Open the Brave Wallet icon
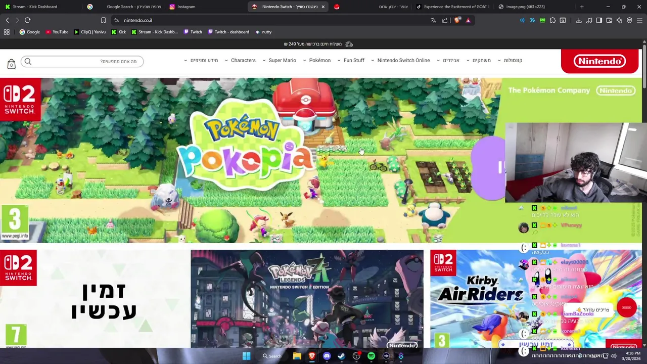The image size is (647, 364). pos(609,20)
